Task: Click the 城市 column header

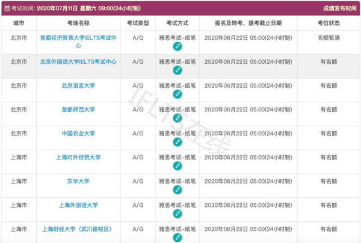Action: [19, 23]
